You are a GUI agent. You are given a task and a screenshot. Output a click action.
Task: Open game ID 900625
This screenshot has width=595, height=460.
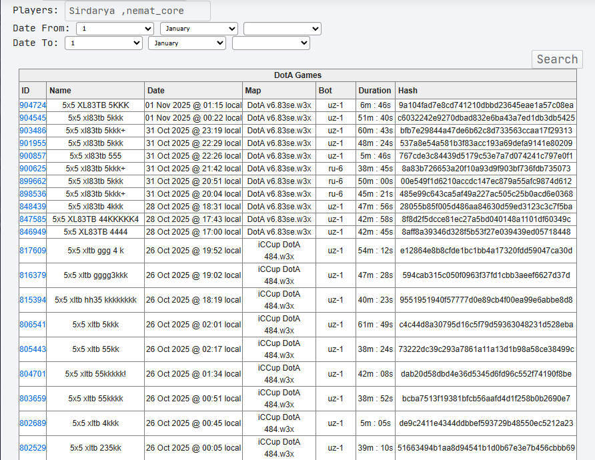click(33, 169)
